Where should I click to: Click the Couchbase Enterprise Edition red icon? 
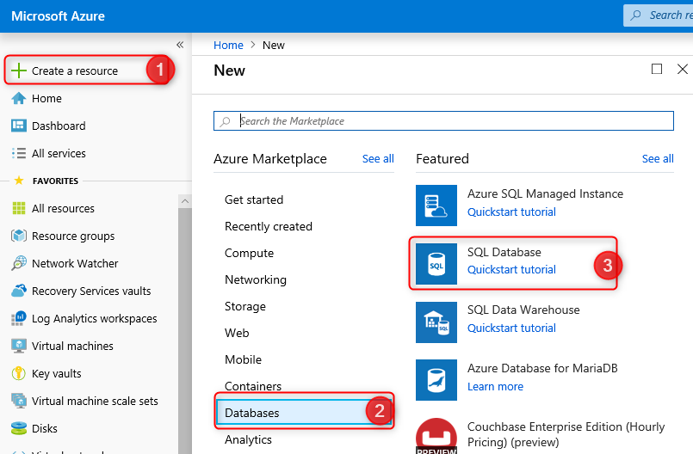tap(436, 436)
